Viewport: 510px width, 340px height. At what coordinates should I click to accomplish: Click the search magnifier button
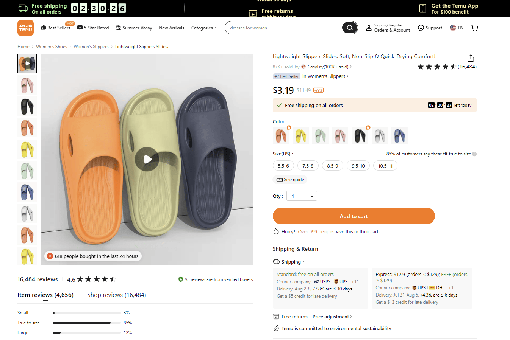tap(350, 28)
